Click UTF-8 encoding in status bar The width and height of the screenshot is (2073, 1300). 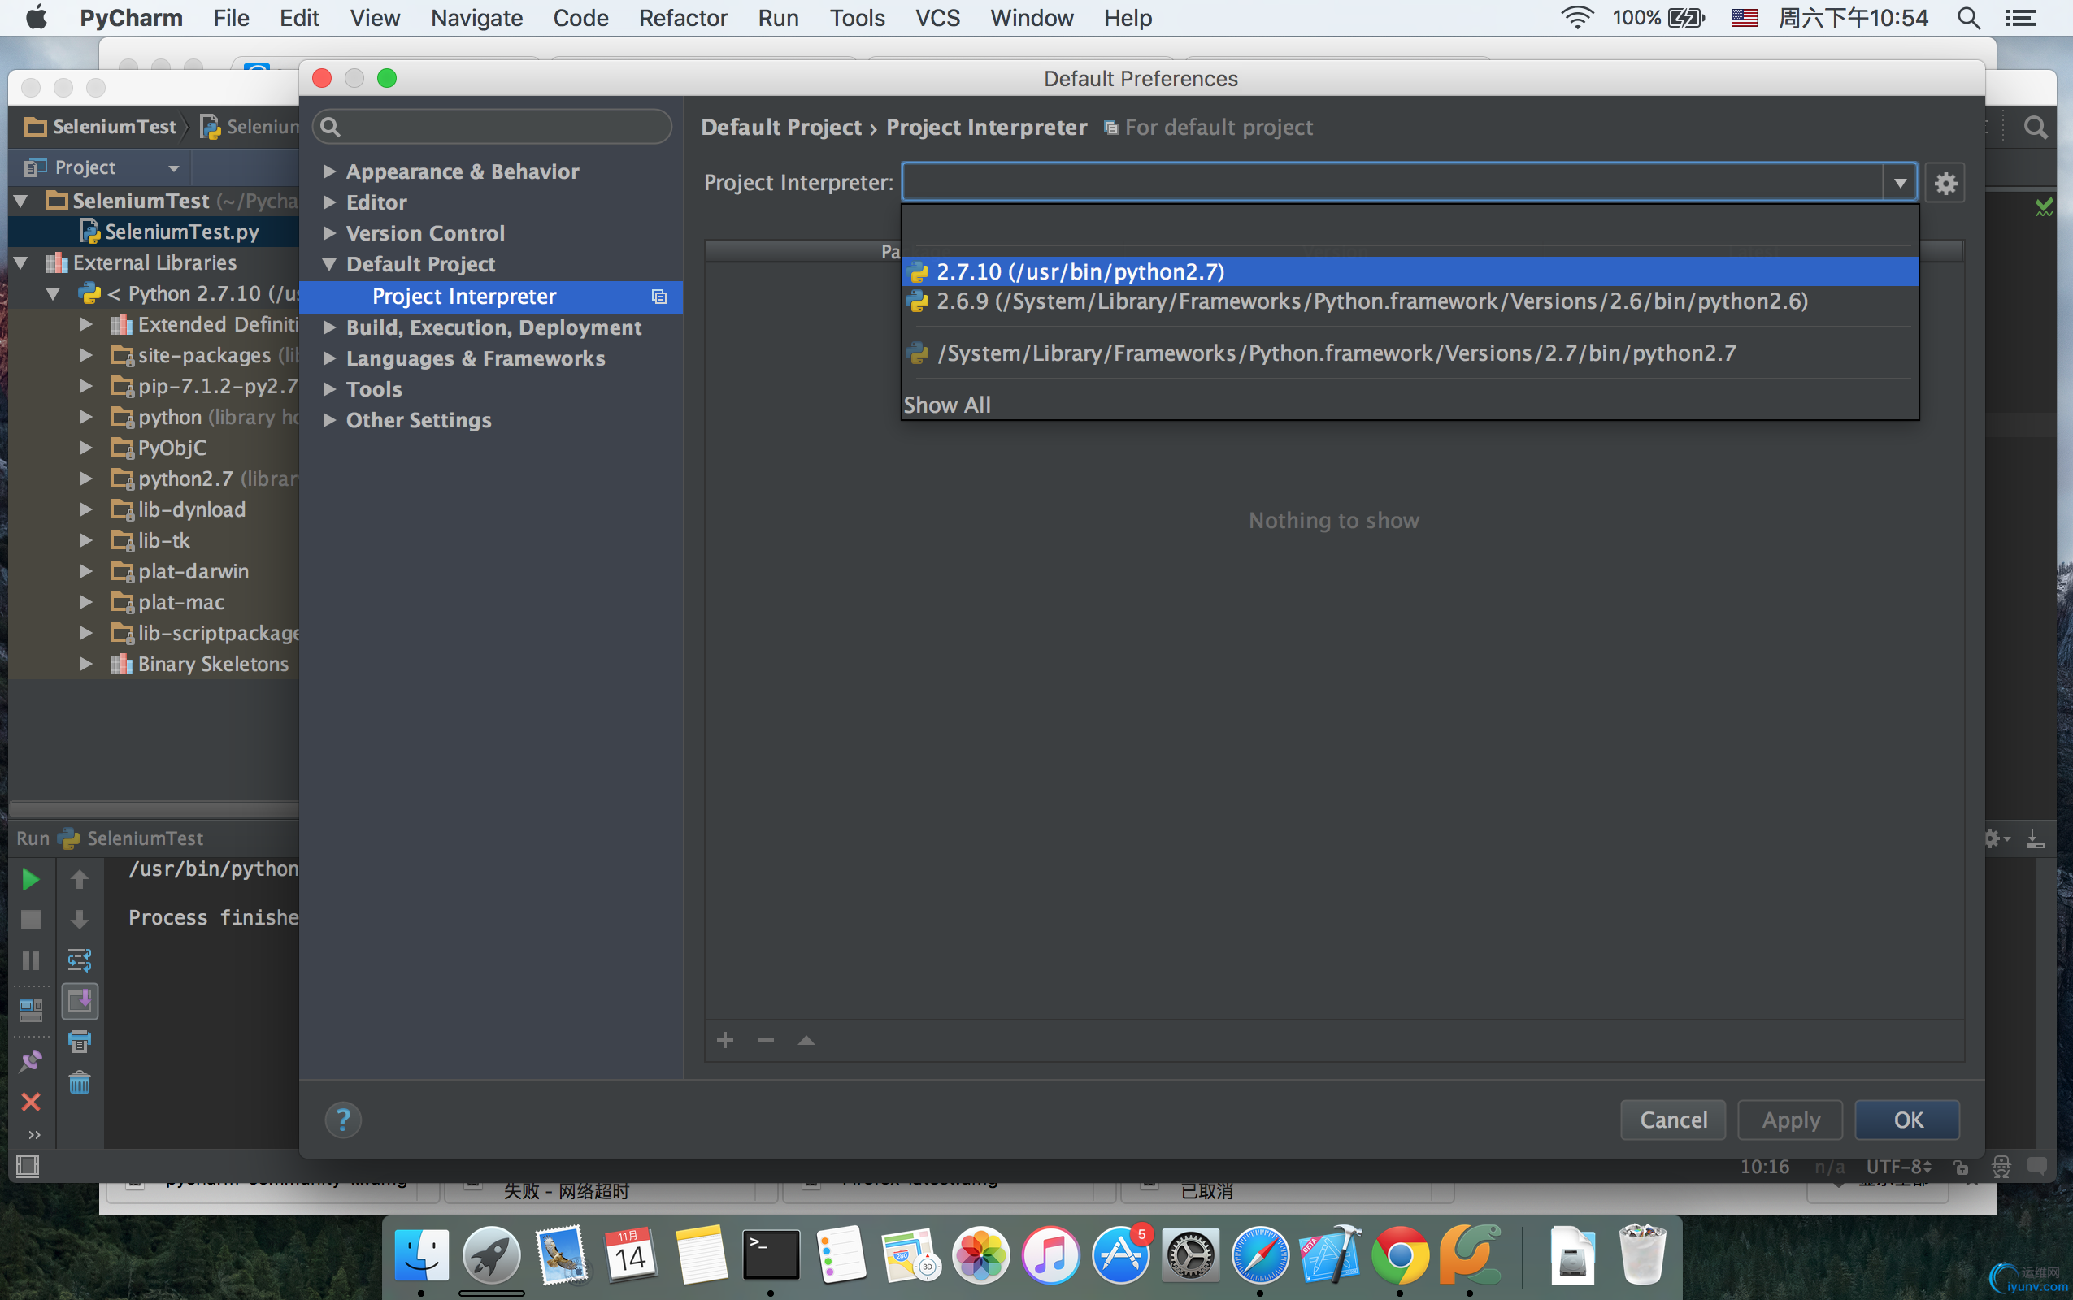pos(1898,1167)
